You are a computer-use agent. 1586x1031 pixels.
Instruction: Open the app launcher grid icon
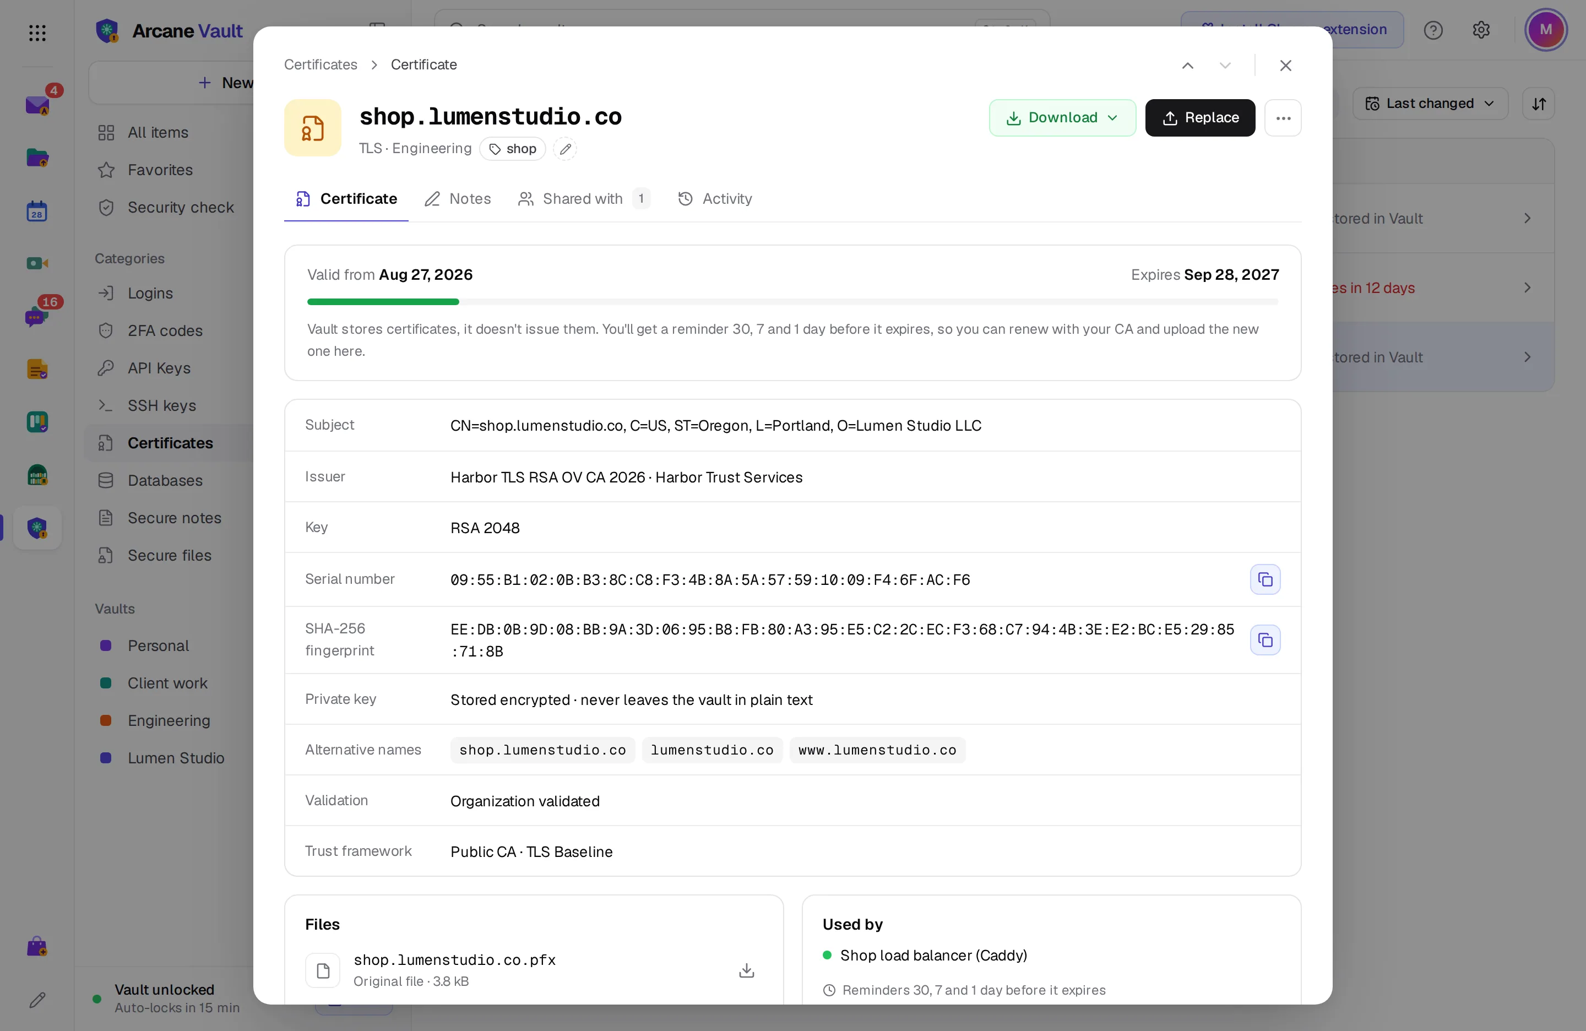pos(37,32)
